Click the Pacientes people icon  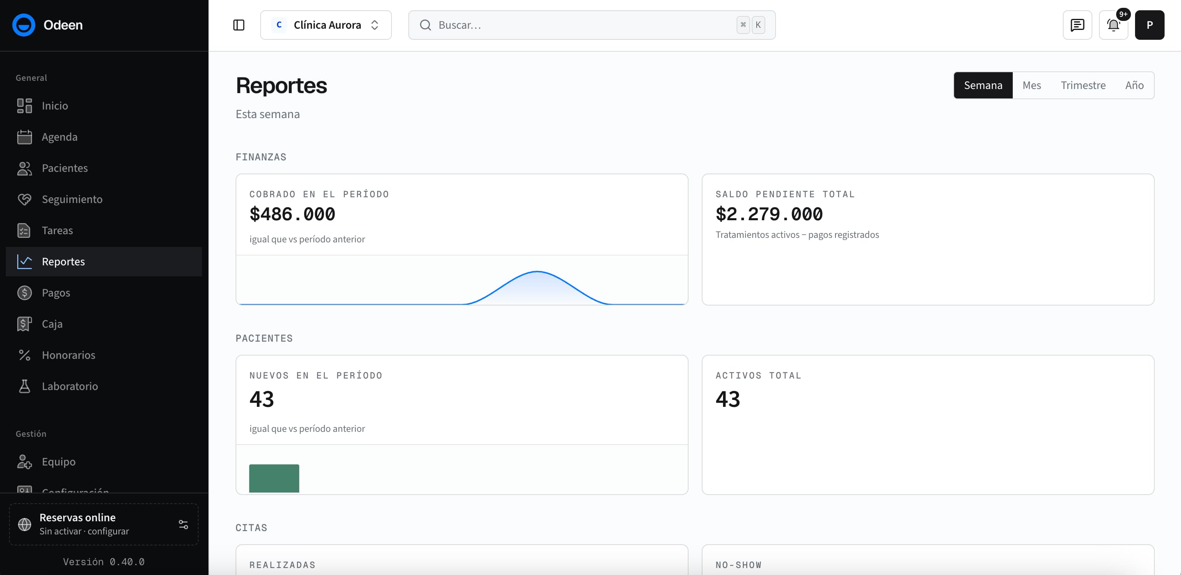click(24, 168)
